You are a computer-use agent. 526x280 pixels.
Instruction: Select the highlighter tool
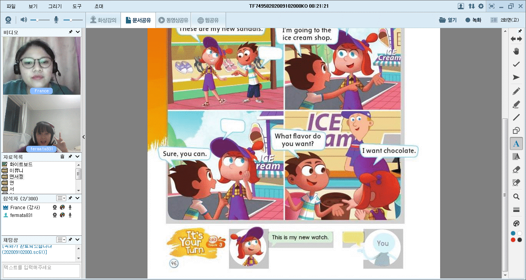516,104
